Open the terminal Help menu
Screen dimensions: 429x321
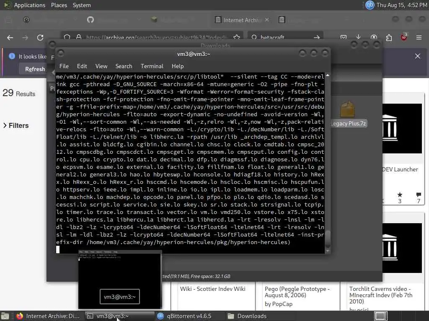tap(178, 66)
